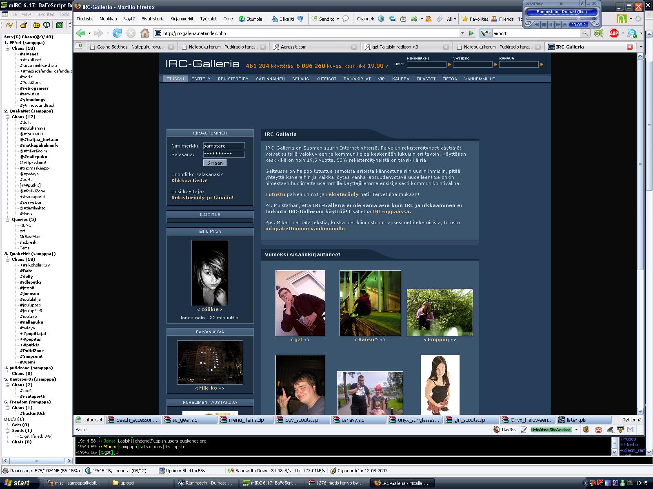Click the mIRC connect lightning bolt icon
This screenshot has width=653, height=489.
[9, 25]
